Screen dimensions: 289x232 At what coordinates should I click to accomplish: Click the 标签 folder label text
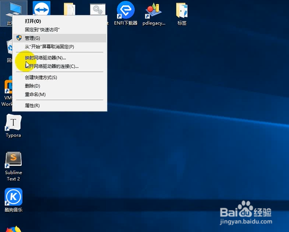[182, 23]
